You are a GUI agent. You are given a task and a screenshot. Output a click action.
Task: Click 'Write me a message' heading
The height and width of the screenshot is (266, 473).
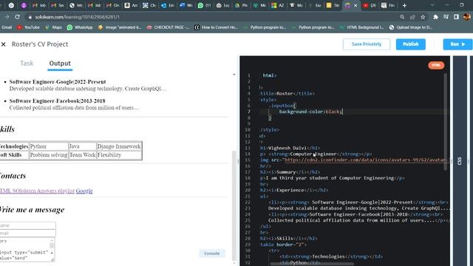(32, 210)
